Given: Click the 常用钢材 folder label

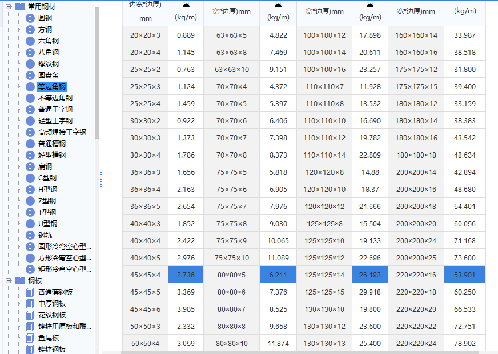Looking at the screenshot, I should [42, 6].
